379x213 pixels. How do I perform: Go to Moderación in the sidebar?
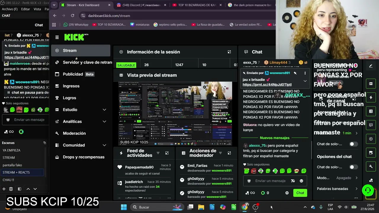[x=81, y=133]
